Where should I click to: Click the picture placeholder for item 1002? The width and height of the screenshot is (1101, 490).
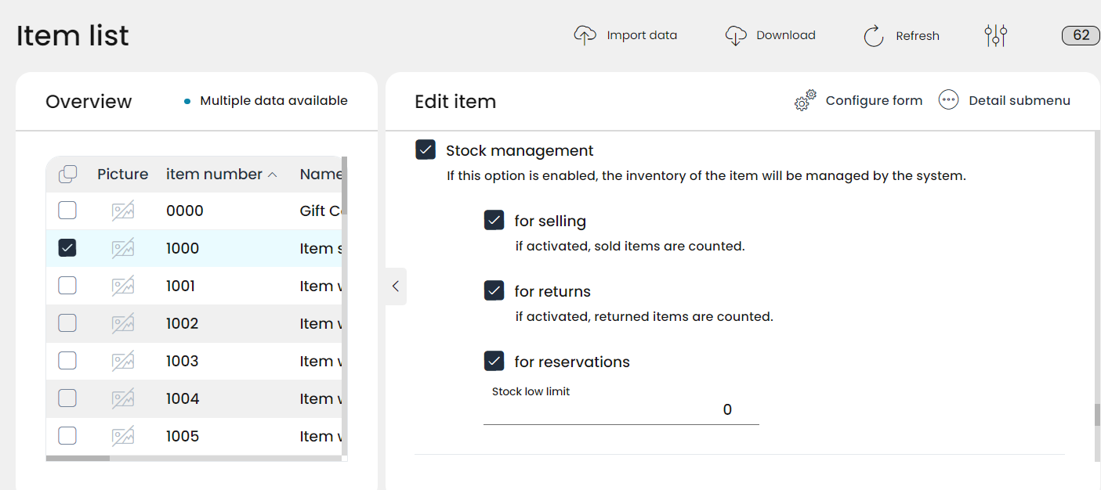(x=122, y=323)
